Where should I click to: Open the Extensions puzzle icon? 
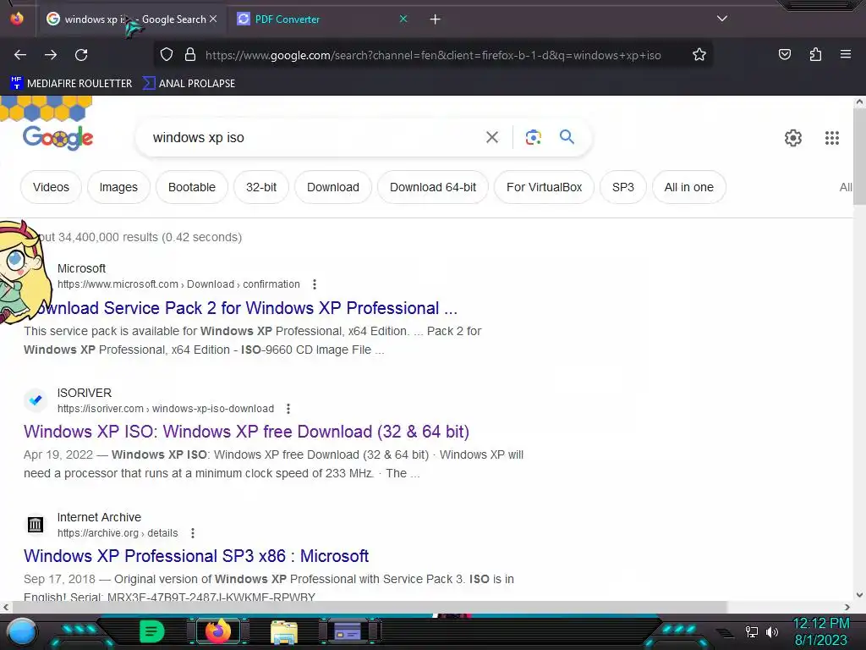tap(815, 54)
